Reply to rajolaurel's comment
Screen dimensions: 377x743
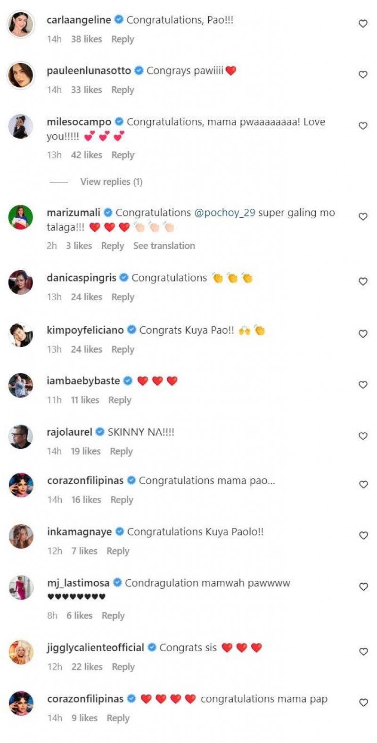121,451
